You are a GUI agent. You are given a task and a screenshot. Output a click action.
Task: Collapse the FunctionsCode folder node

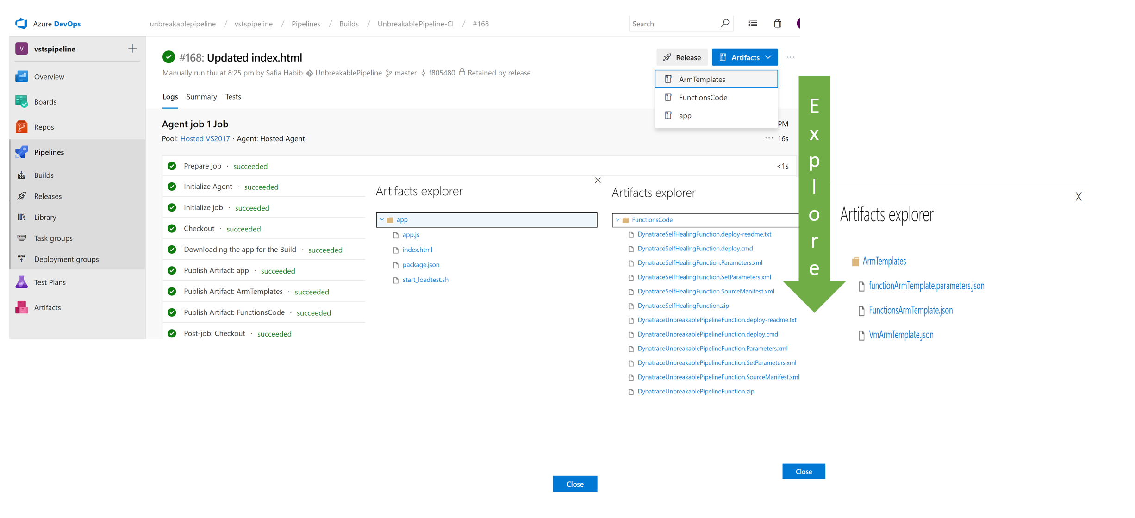[x=617, y=220]
